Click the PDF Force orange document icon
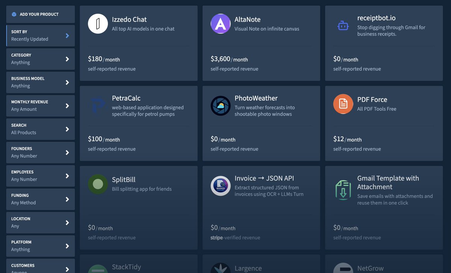 click(343, 104)
